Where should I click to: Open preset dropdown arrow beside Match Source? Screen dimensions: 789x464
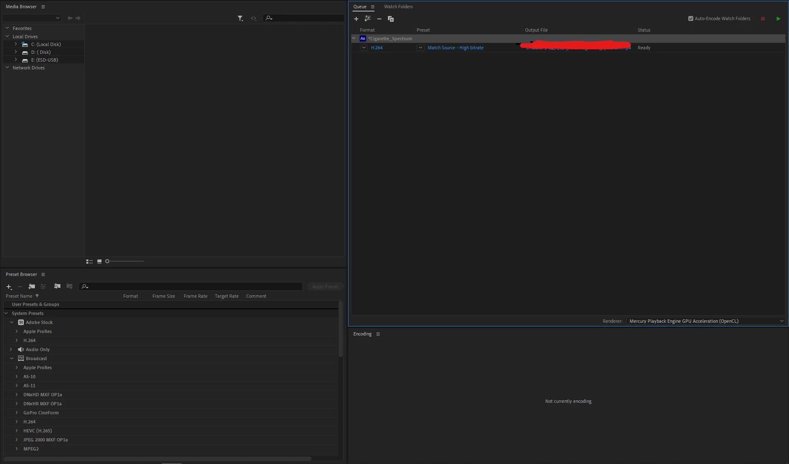(420, 48)
